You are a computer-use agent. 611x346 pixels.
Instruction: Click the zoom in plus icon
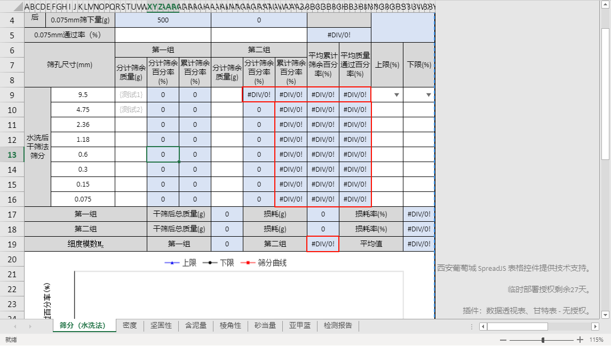tap(580, 340)
